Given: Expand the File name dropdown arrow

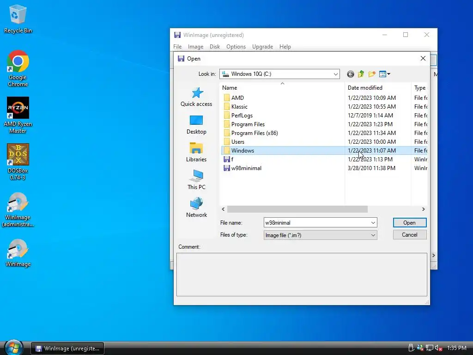Looking at the screenshot, I should [373, 223].
